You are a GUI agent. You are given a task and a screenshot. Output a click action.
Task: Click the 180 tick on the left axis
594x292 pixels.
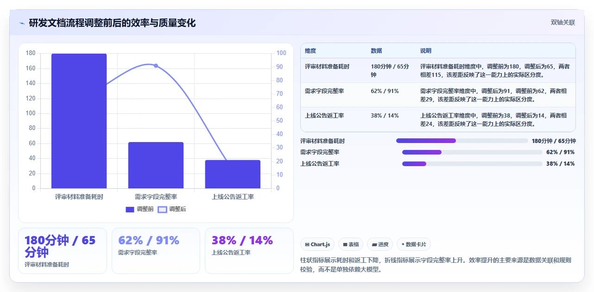point(31,53)
